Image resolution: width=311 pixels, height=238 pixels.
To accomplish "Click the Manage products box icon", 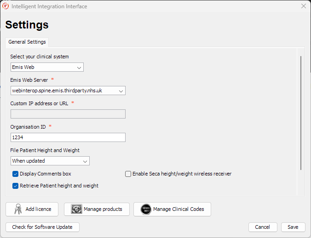I will pyautogui.click(x=76, y=209).
